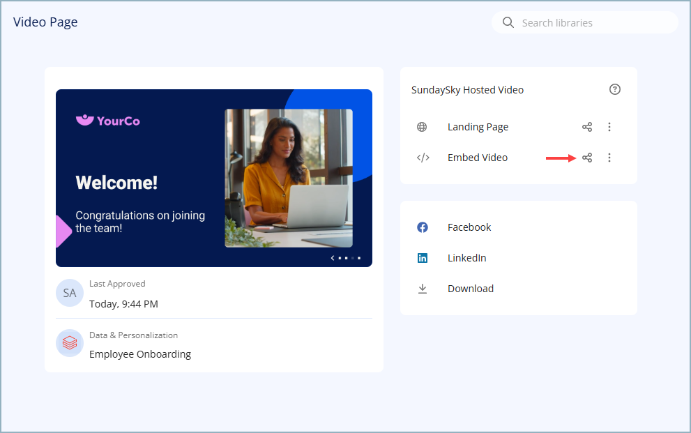
Task: Click the globe icon next to Landing Page
Action: (x=422, y=127)
